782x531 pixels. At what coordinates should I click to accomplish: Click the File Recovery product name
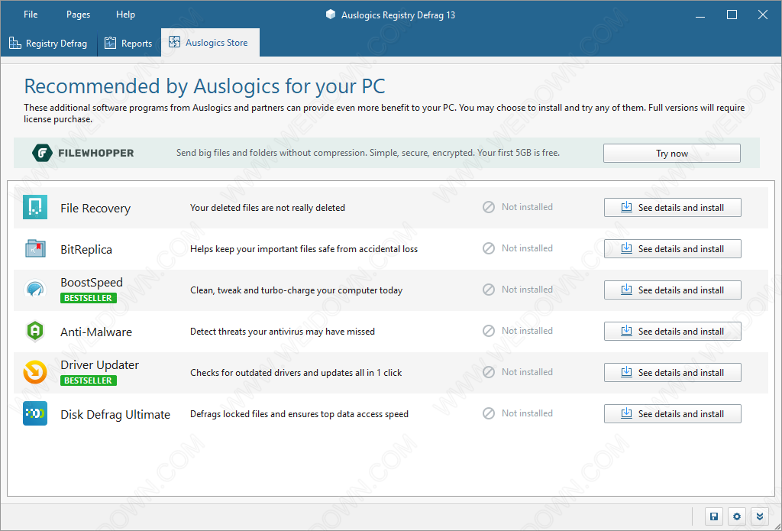pos(95,208)
